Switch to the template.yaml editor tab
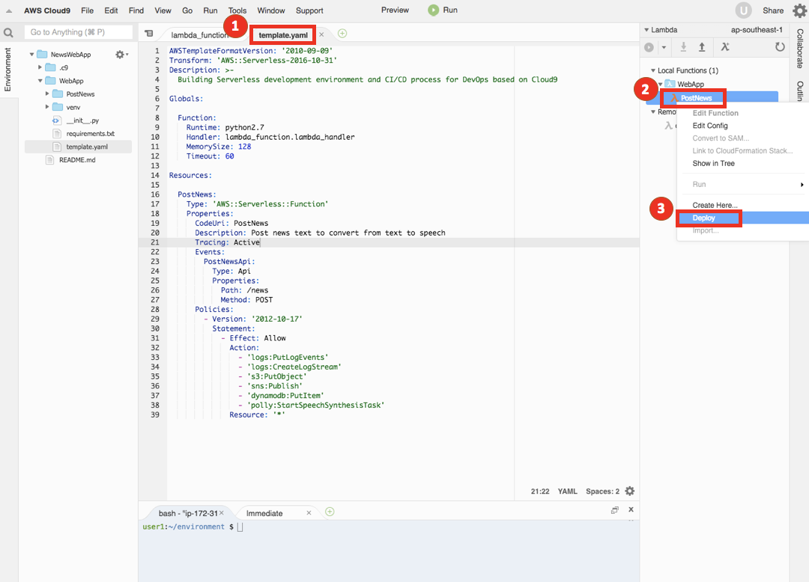 [x=283, y=35]
